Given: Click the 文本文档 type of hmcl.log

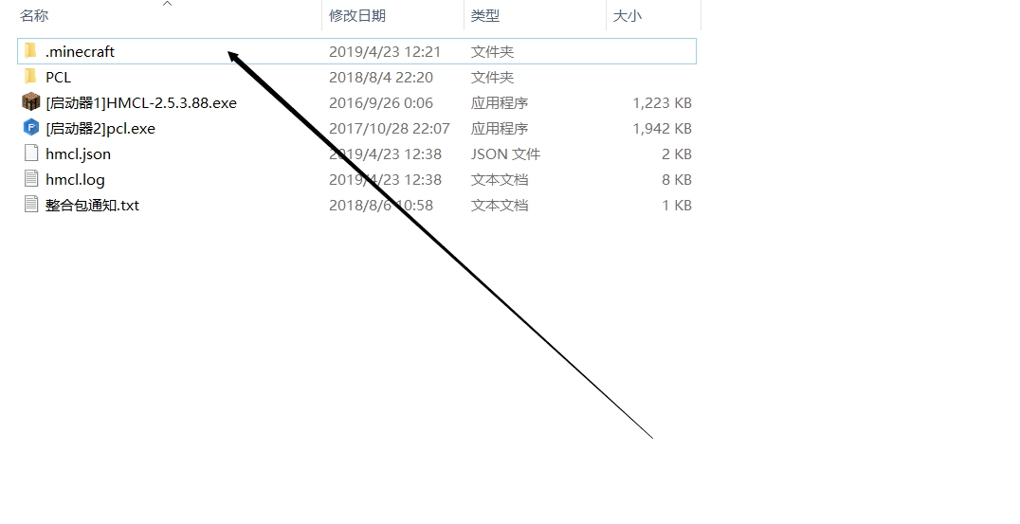Looking at the screenshot, I should click(500, 179).
